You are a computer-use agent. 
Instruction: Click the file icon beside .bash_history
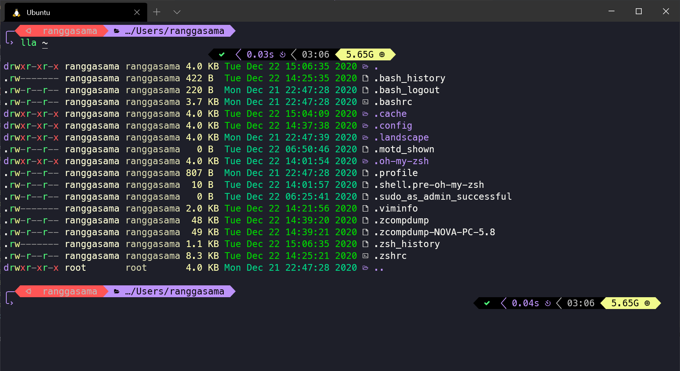[365, 78]
